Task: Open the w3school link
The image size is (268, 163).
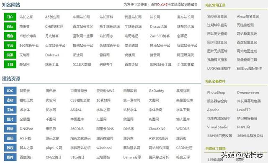Action: pos(104,148)
